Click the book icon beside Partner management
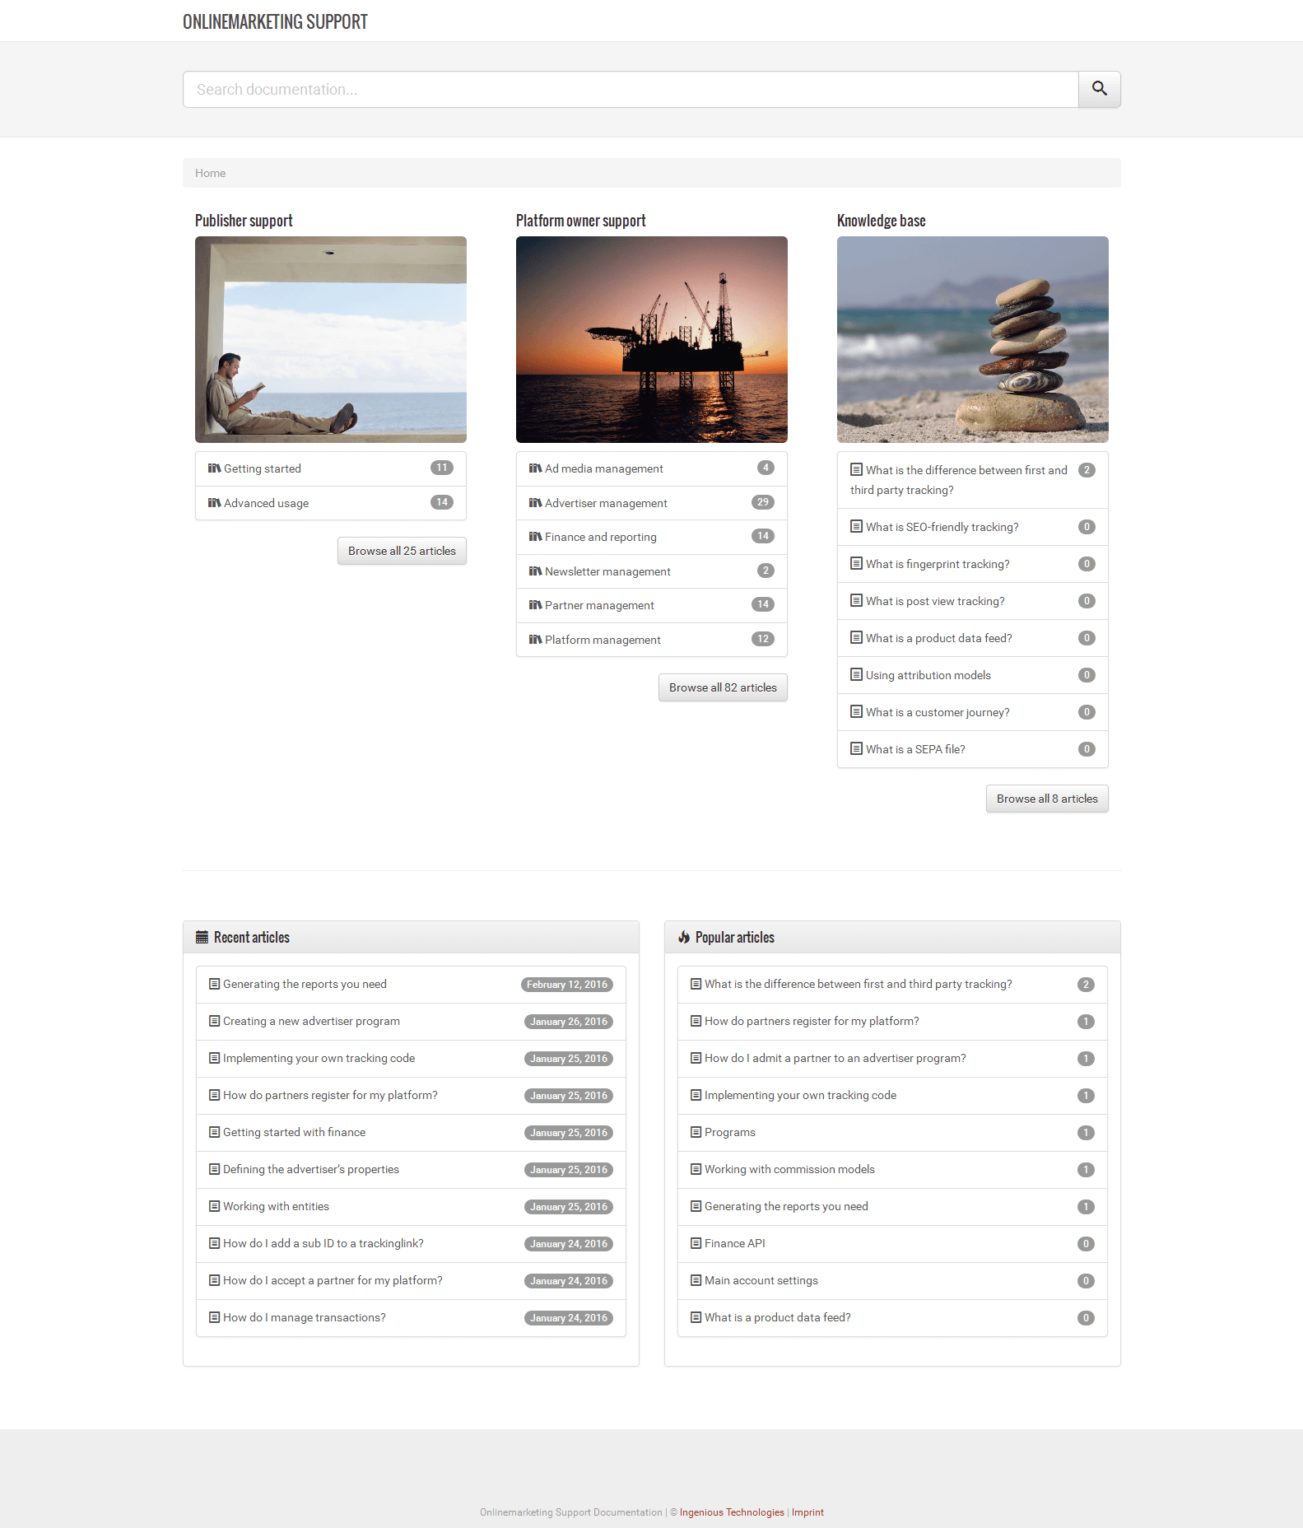 [x=535, y=605]
